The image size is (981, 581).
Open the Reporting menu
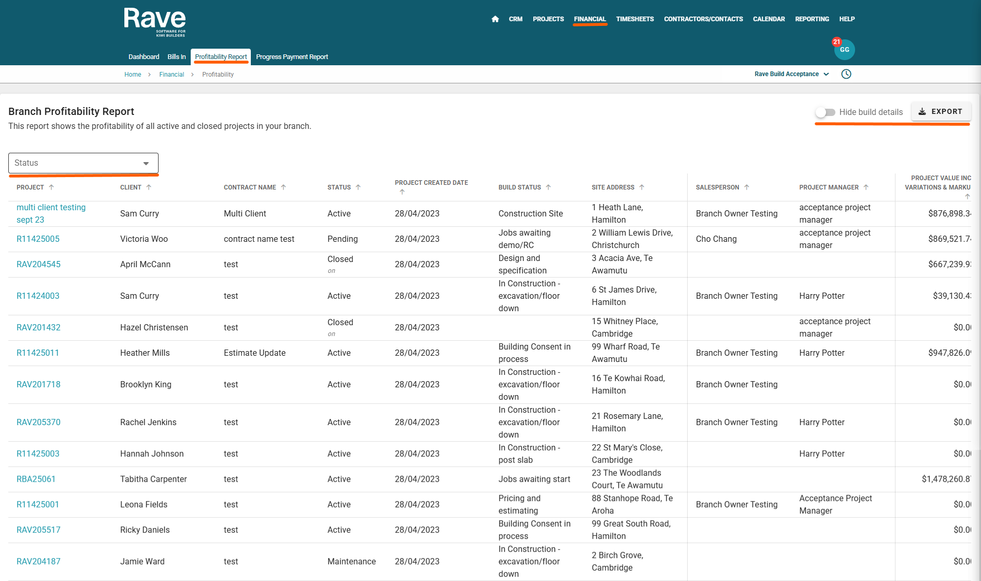(812, 19)
